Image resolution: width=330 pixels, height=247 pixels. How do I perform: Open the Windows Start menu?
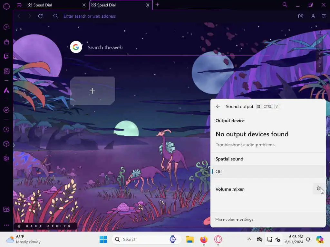click(103, 239)
